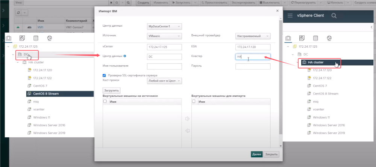This screenshot has width=376, height=167.
Task: Check select-all box in Виртуальные машины для импорта
Action: (x=194, y=101)
